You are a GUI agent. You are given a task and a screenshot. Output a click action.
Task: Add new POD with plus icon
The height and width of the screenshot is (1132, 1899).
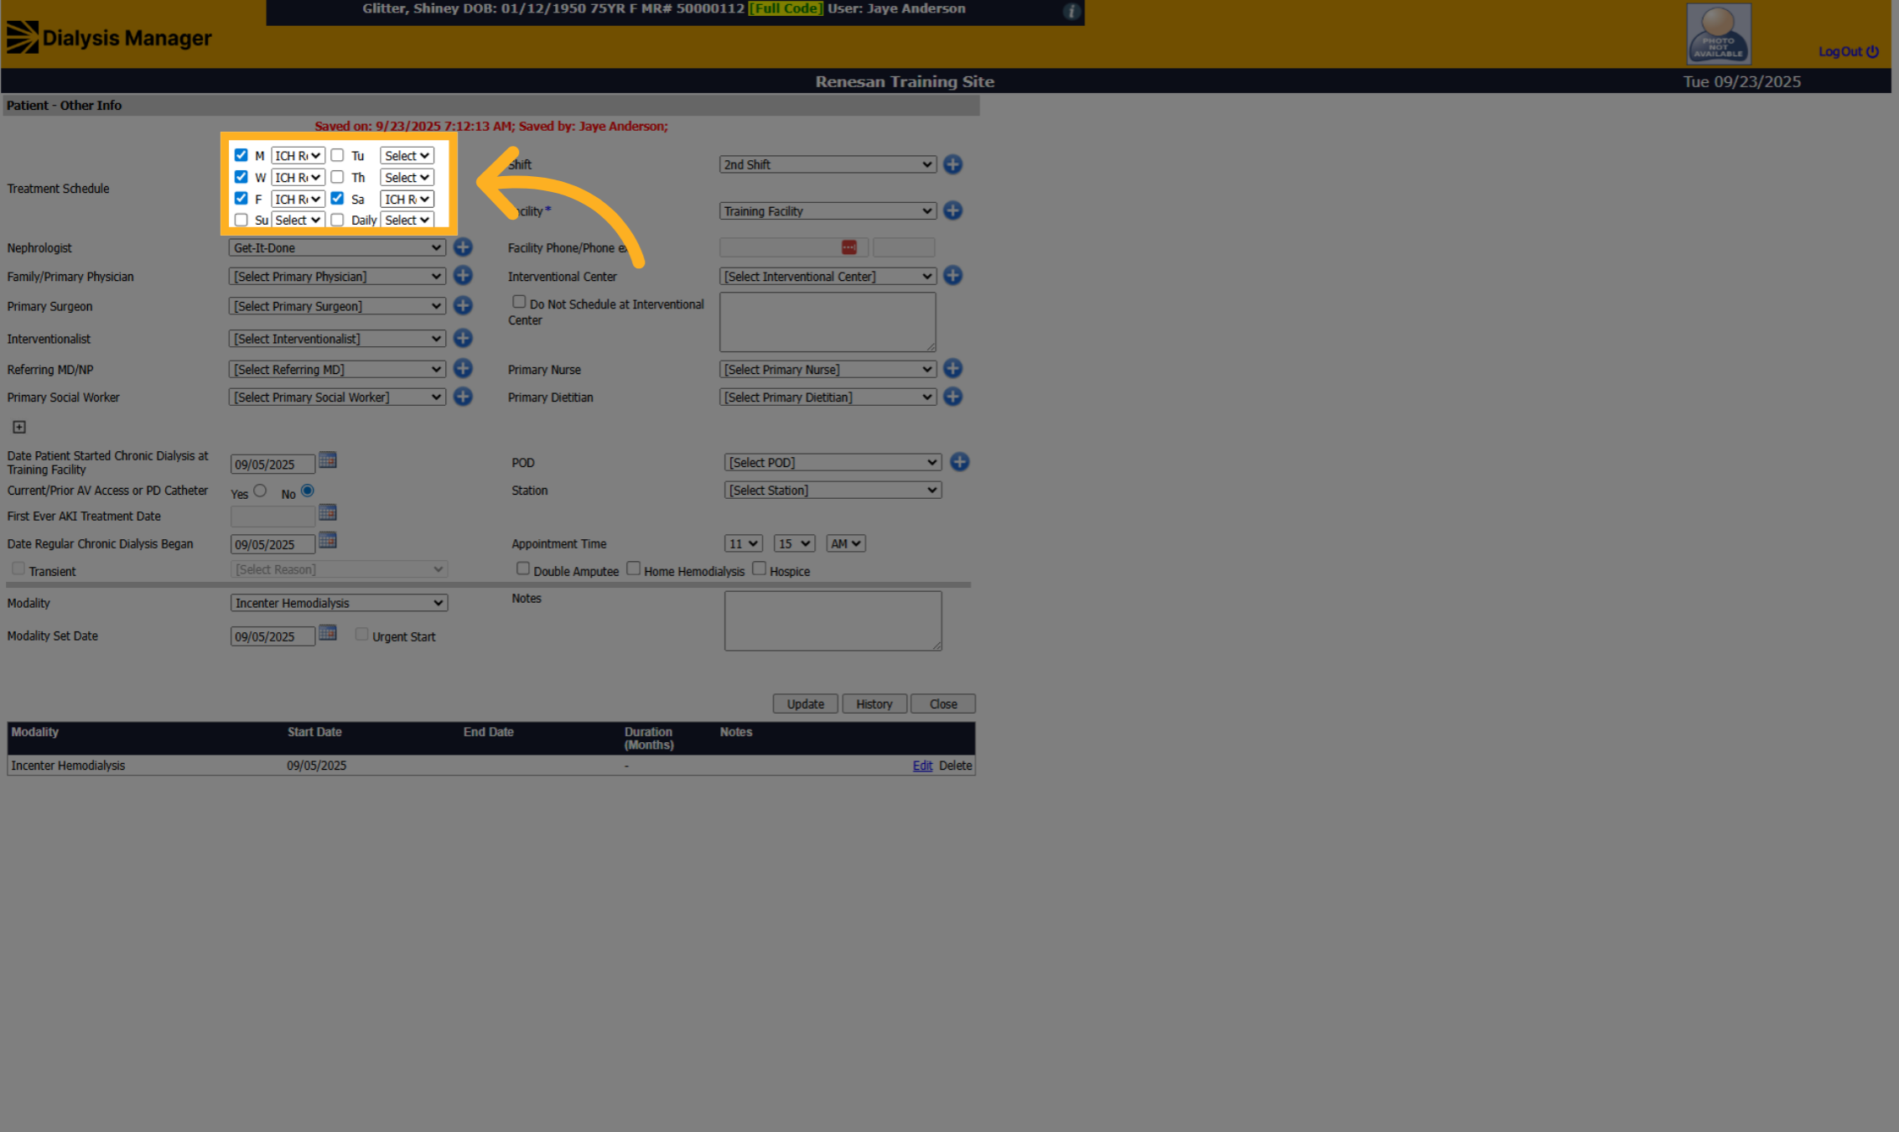point(960,462)
